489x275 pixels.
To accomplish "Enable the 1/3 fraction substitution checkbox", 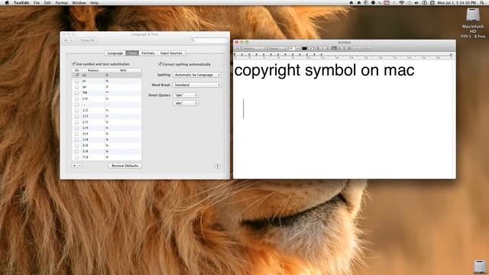I will 76,116.
